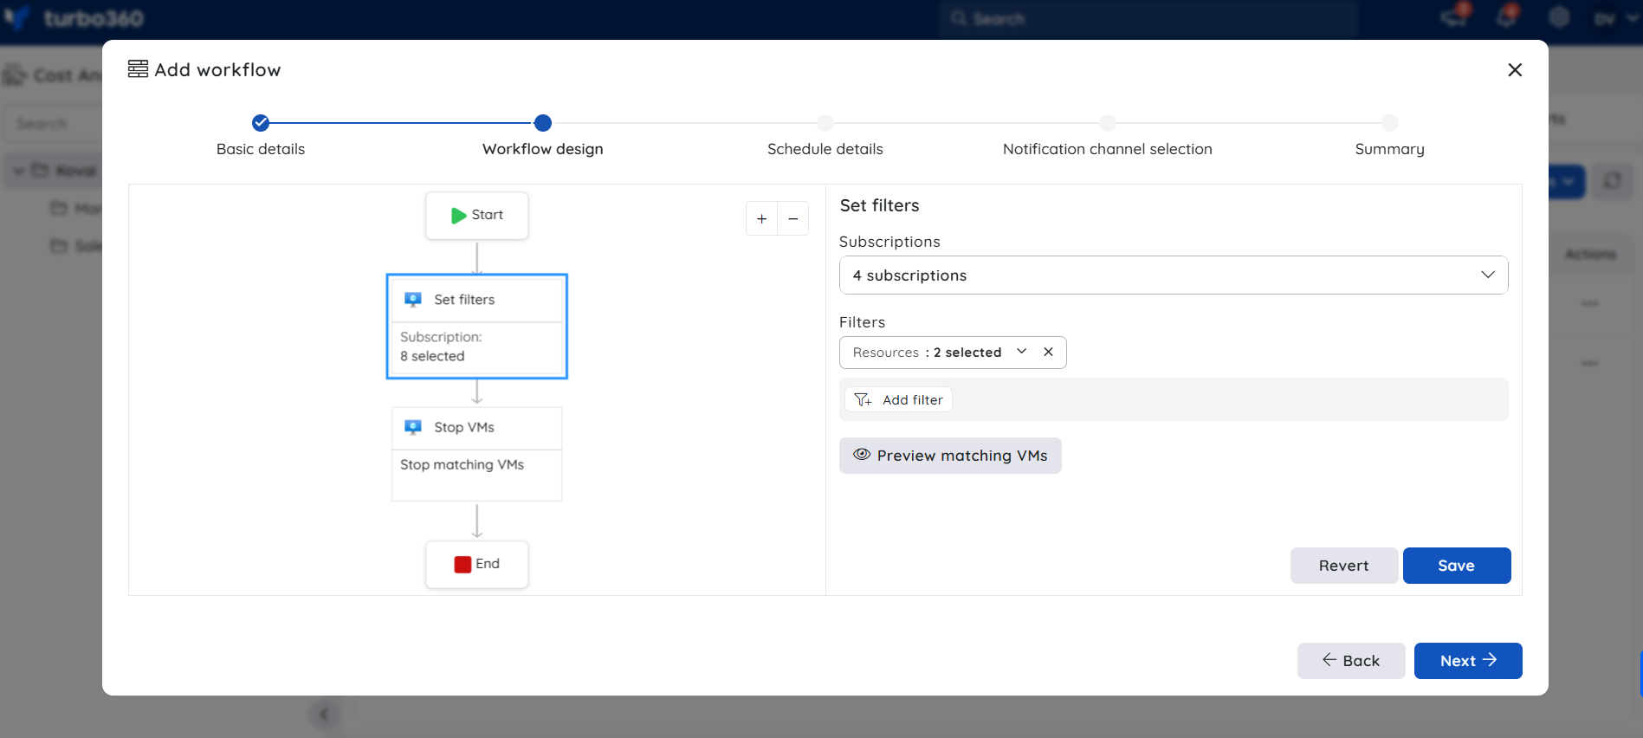Image resolution: width=1643 pixels, height=738 pixels.
Task: Select the Start node in canvas
Action: click(x=477, y=216)
